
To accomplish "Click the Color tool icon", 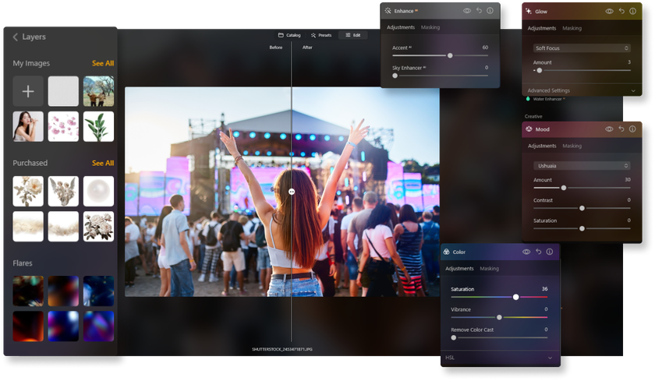I will [447, 252].
